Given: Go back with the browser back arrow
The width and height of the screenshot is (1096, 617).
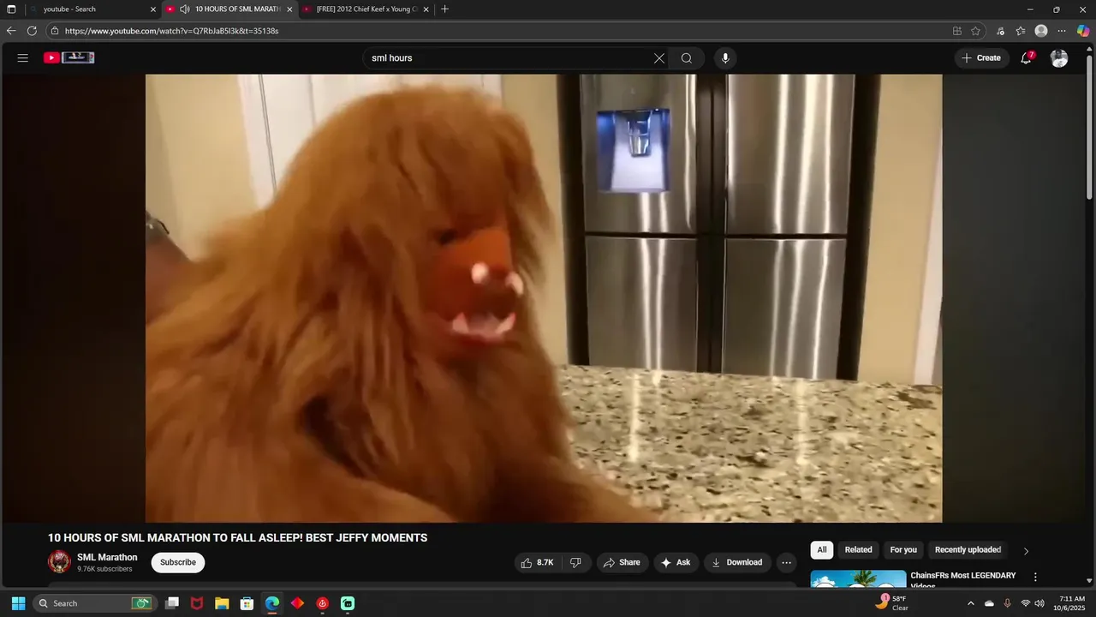Looking at the screenshot, I should click(x=11, y=31).
